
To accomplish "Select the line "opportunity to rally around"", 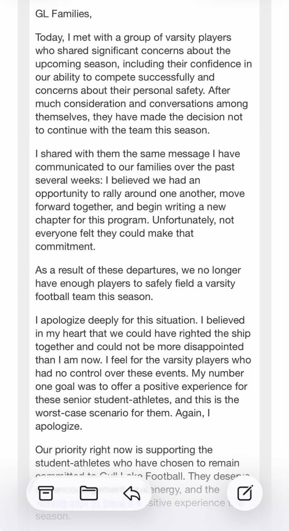I will (x=140, y=194).
